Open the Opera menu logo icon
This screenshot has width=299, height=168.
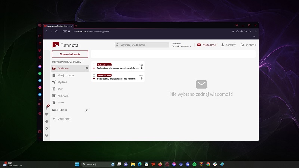[40, 25]
